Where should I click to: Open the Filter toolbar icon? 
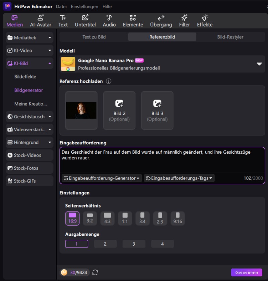(x=184, y=21)
